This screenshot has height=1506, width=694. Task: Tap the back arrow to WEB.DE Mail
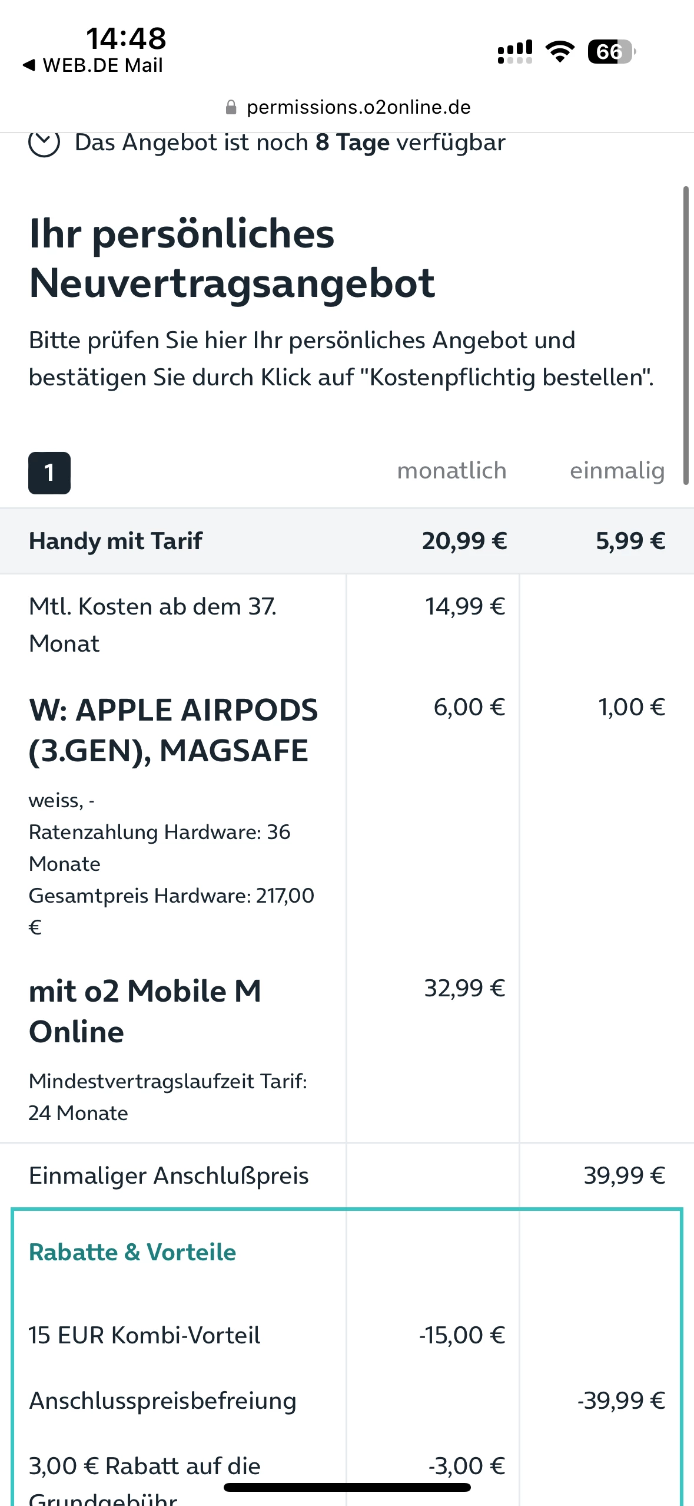[29, 65]
